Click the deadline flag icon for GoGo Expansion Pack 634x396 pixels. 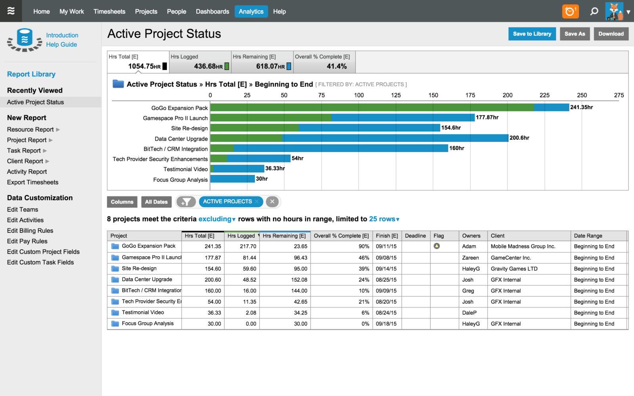point(437,246)
